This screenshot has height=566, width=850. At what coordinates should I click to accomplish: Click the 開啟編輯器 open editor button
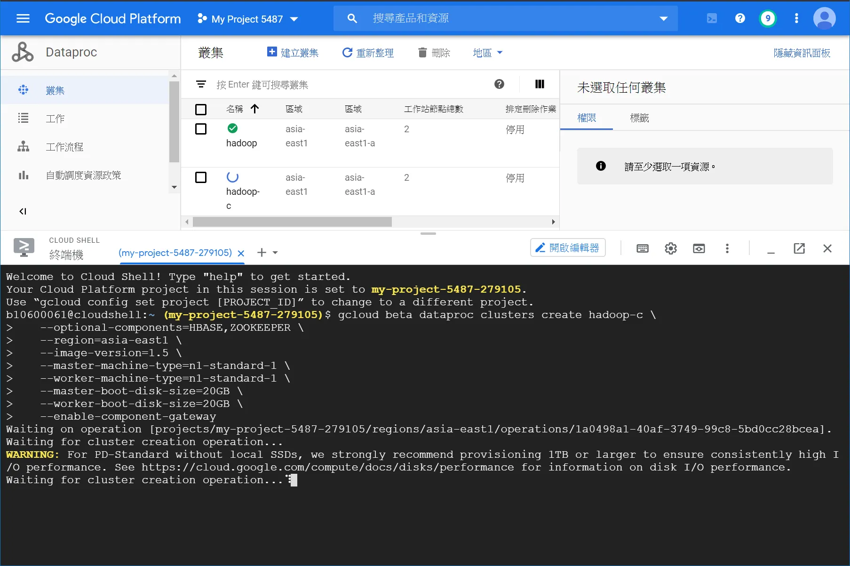pos(568,247)
